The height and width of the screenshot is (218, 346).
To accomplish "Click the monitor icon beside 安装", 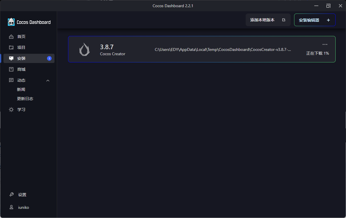I will [11, 58].
